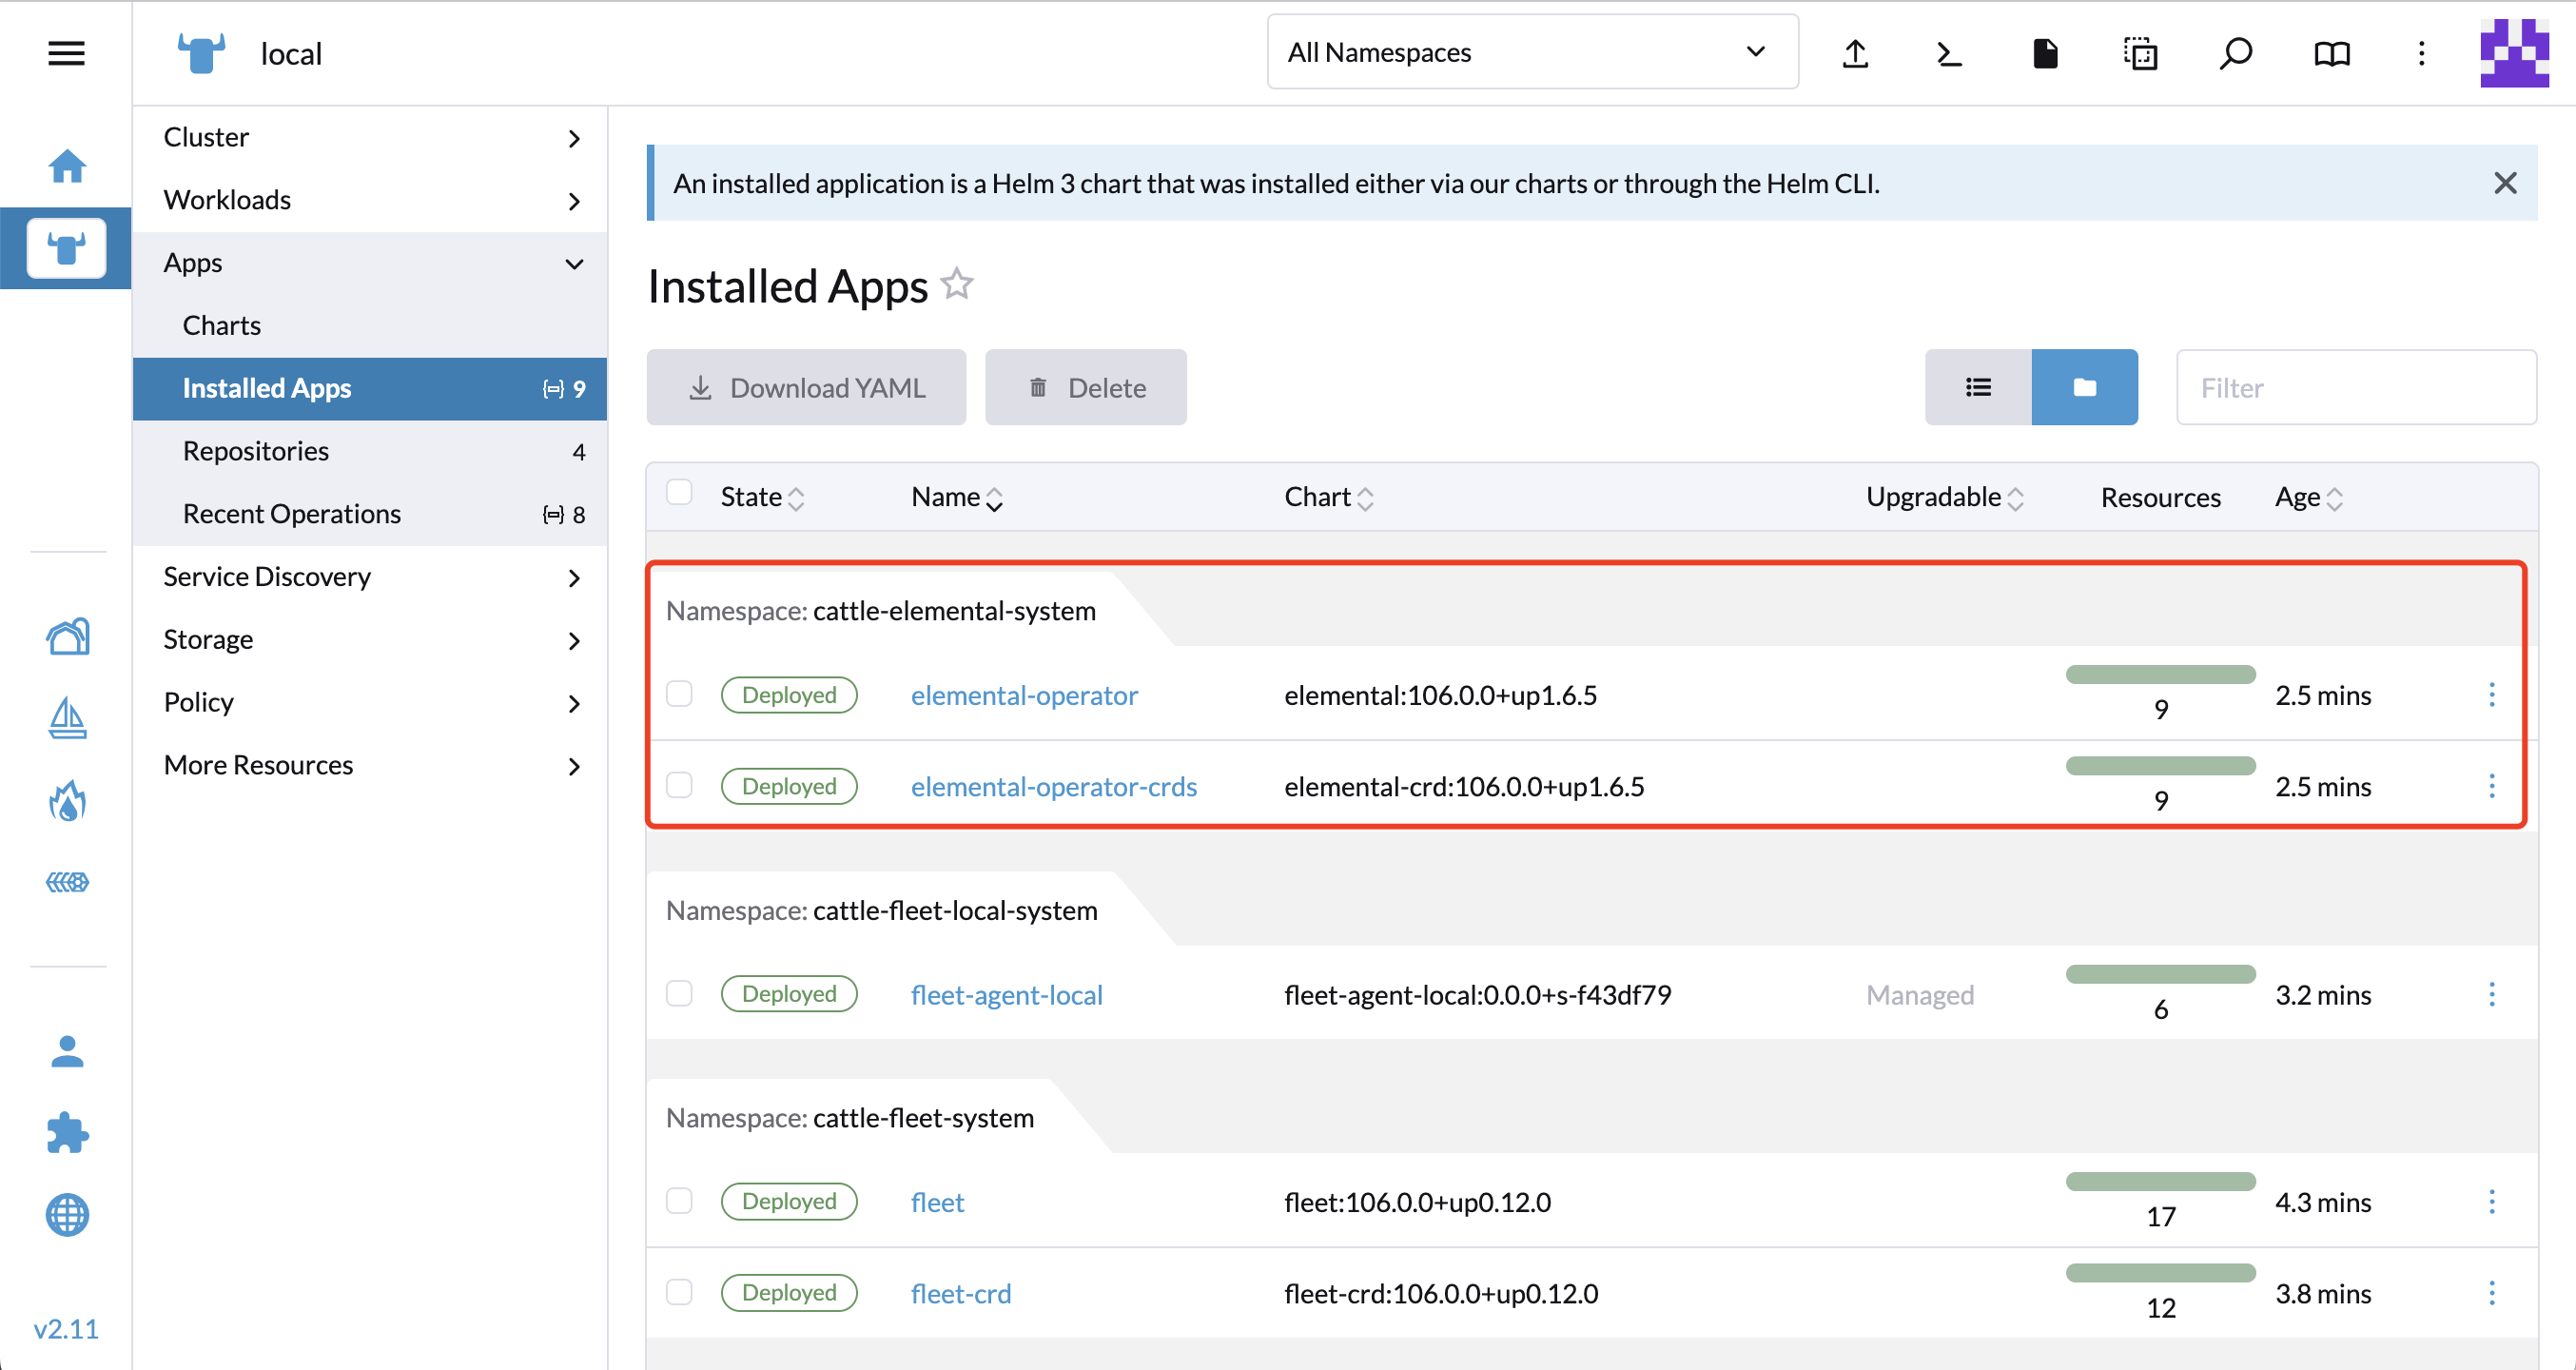Open the hamburger navigation menu

tap(66, 53)
